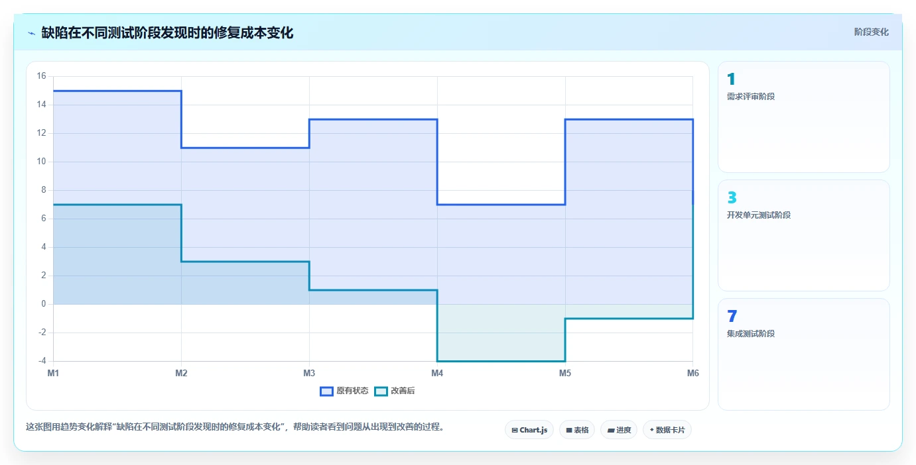Click the 阶段变化 label in header
Viewport: 916px width, 465px height.
(x=871, y=32)
